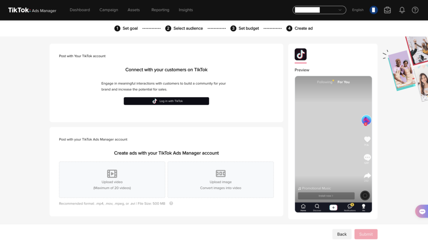
Task: Tap Discover search icon in preview
Action: click(x=317, y=208)
